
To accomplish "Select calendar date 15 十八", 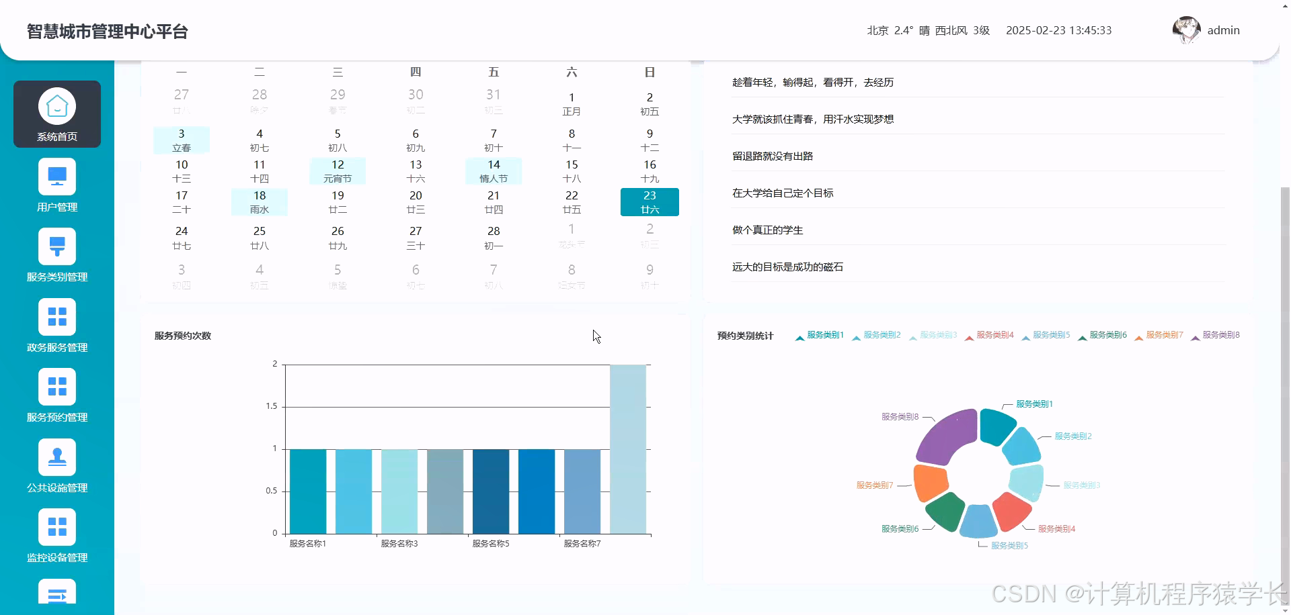I will point(572,171).
